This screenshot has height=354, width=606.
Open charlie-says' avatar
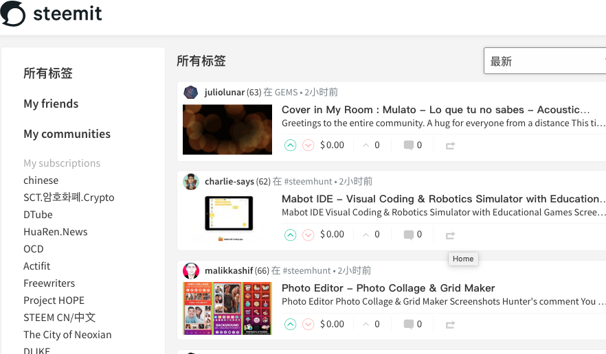191,182
